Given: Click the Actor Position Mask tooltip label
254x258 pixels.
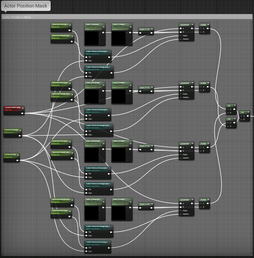Looking at the screenshot, I should (x=25, y=6).
